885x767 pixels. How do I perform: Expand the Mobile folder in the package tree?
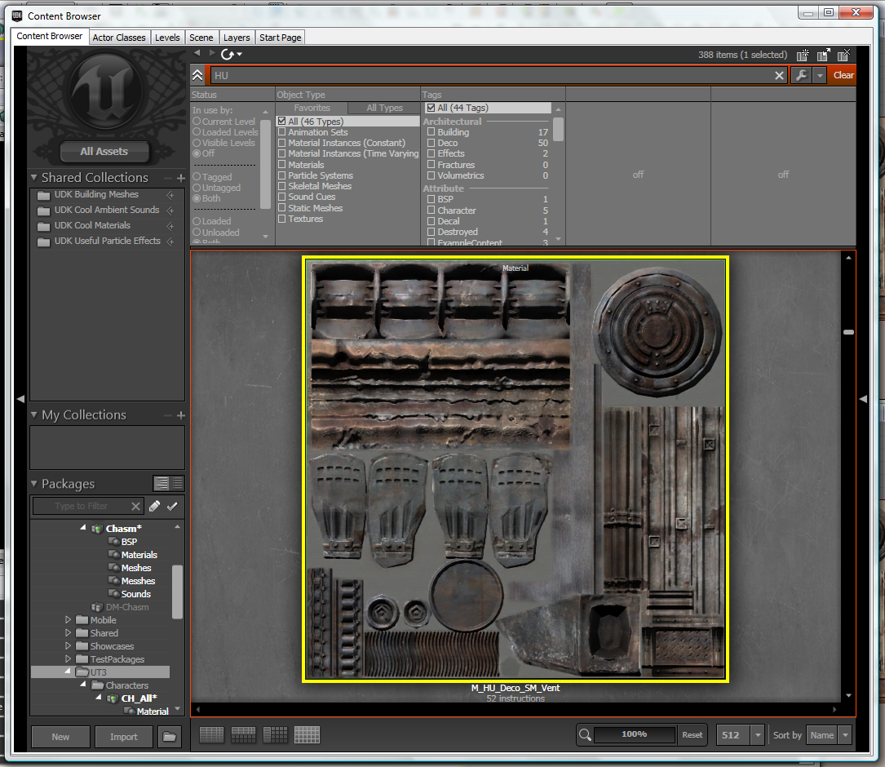[69, 620]
